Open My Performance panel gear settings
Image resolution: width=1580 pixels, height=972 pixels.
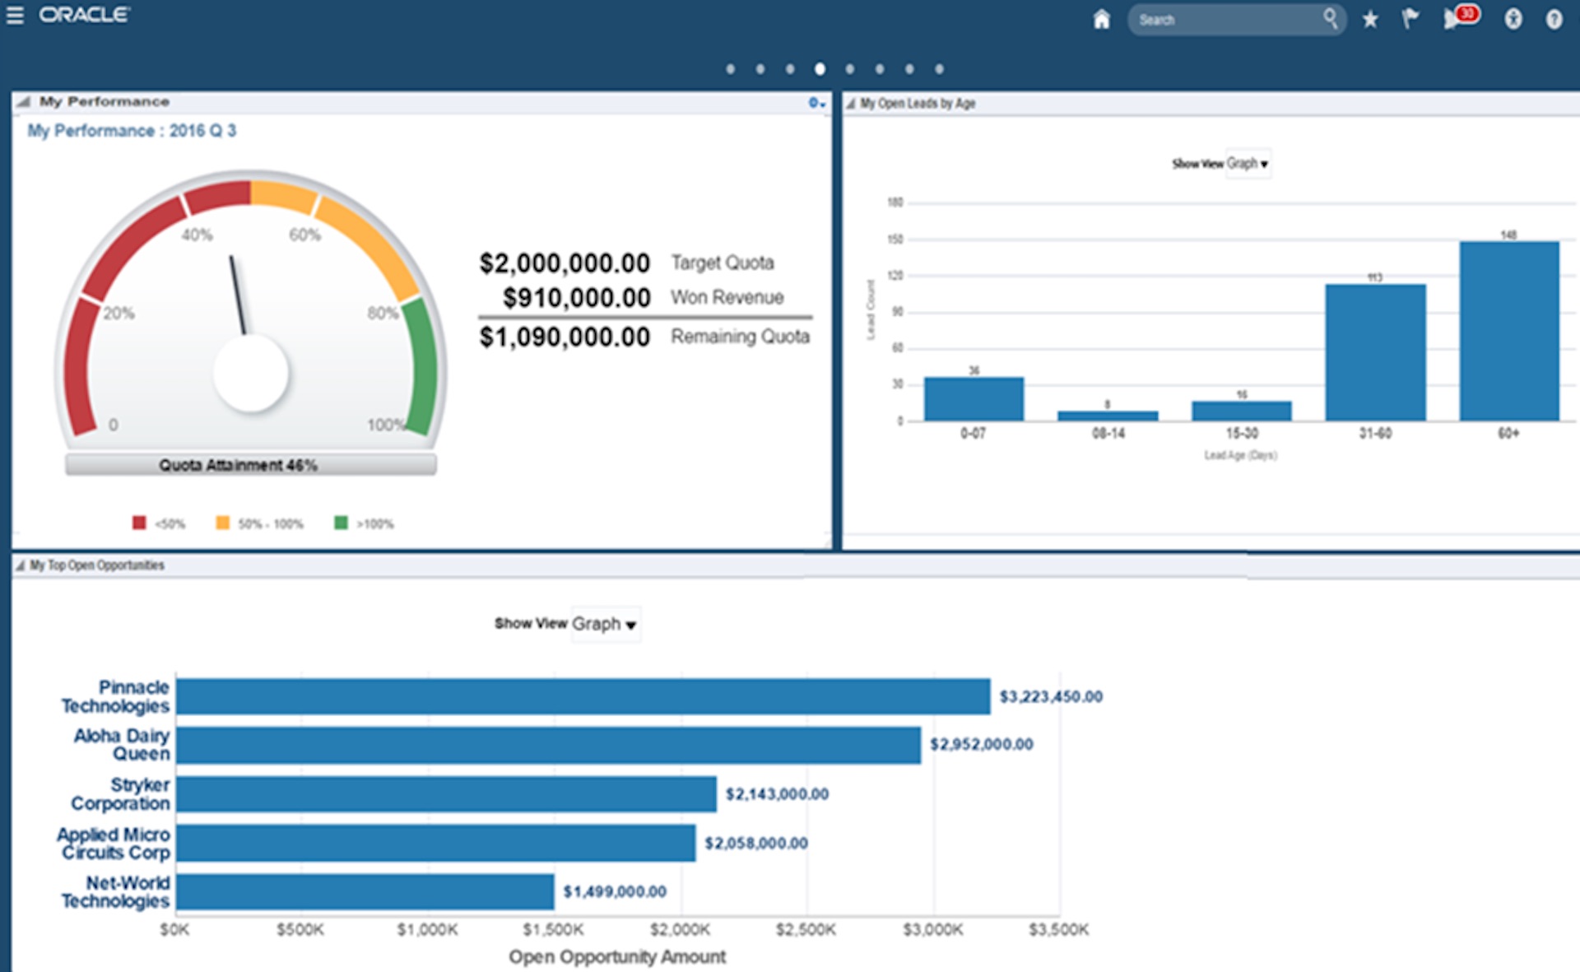[x=816, y=103]
